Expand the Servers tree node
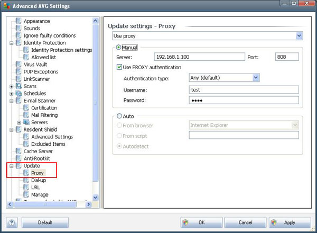The image size is (317, 233). 19,123
